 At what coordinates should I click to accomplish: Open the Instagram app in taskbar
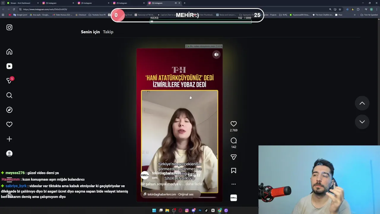pyautogui.click(x=187, y=210)
